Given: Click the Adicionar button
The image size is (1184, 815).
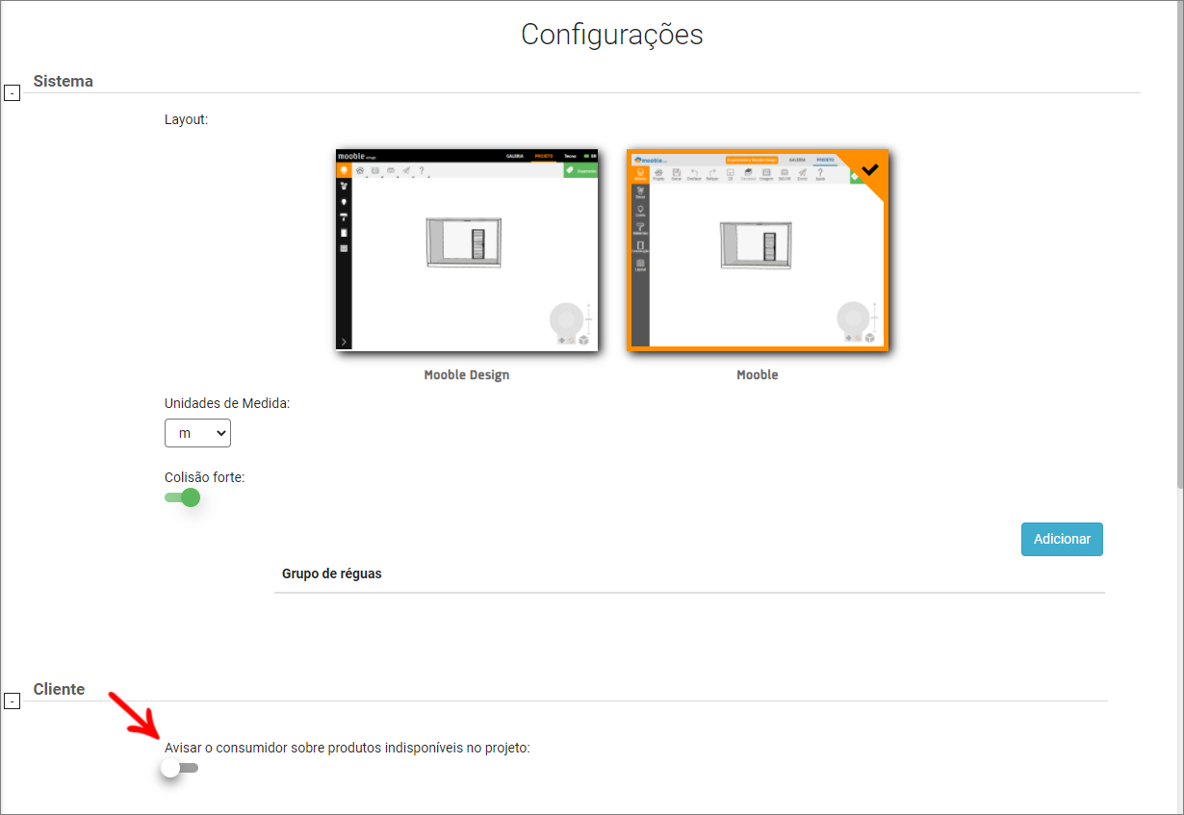Looking at the screenshot, I should [x=1062, y=539].
